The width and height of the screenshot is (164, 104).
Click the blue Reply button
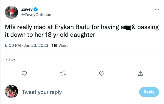point(149,92)
